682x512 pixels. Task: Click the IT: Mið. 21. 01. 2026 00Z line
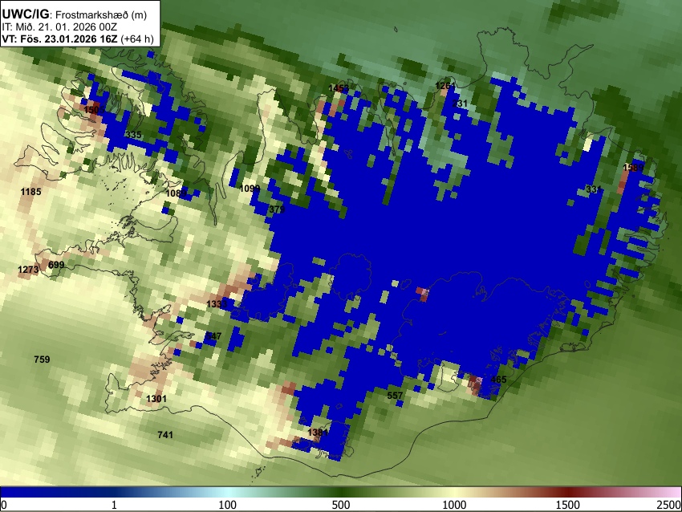59,27
